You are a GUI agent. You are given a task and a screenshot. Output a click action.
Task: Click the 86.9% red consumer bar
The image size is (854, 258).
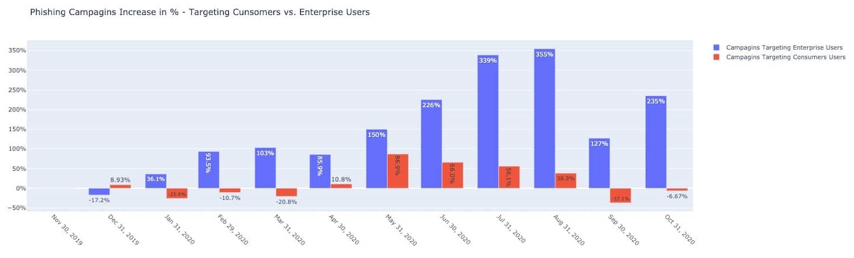[398, 171]
